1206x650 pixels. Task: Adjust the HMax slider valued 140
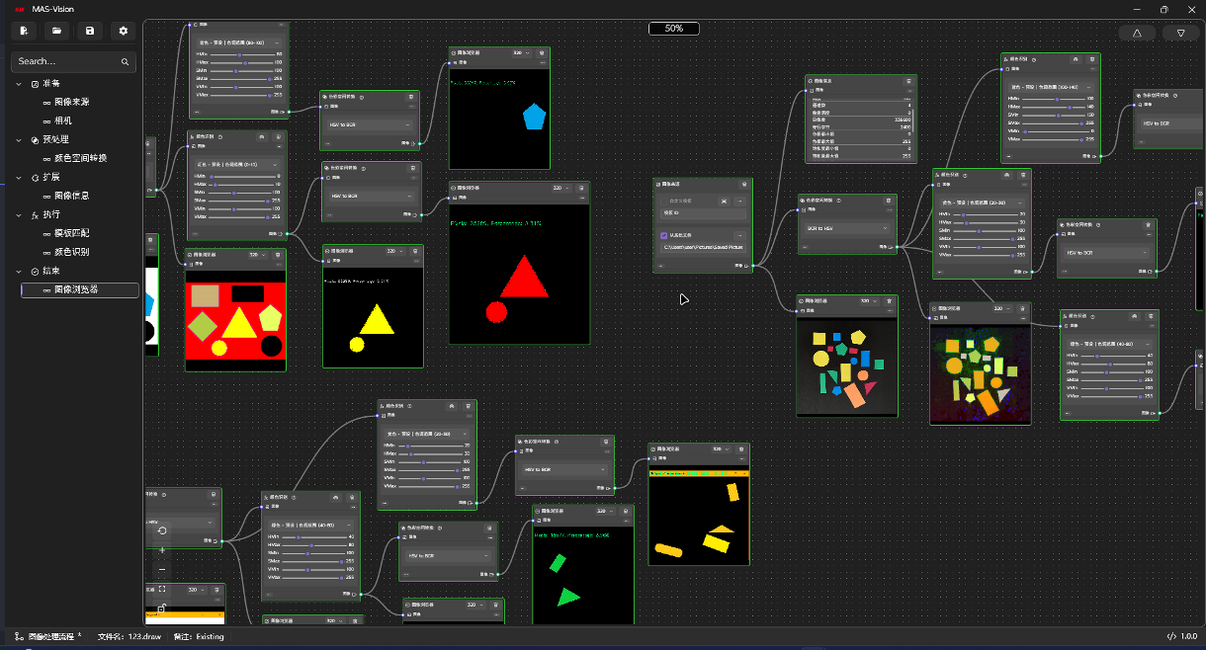(x=1052, y=108)
